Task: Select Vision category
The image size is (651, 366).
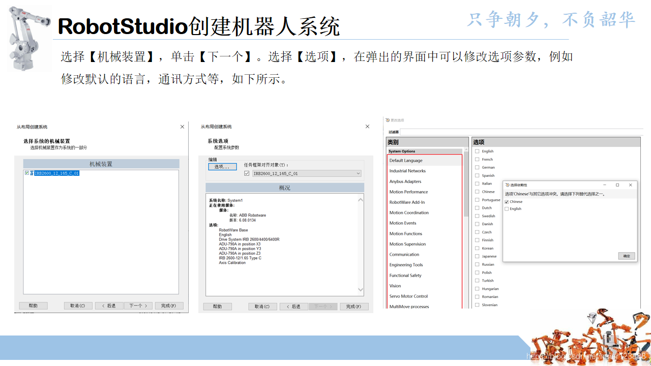Action: [x=425, y=286]
